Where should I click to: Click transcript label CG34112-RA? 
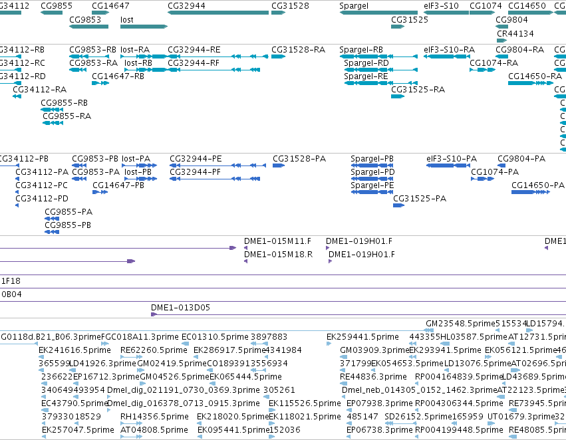[x=40, y=90]
